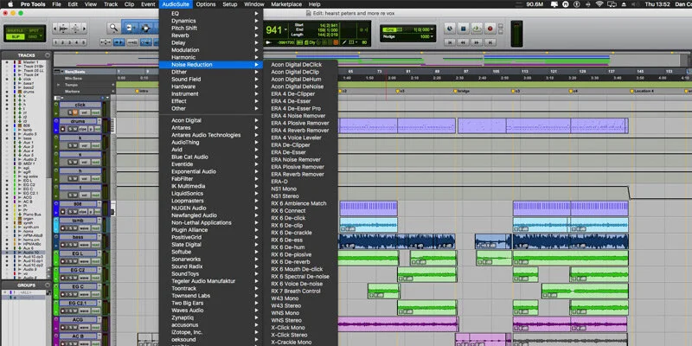This screenshot has width=692, height=346.
Task: Click the Online button left of Stop
Action: (450, 29)
